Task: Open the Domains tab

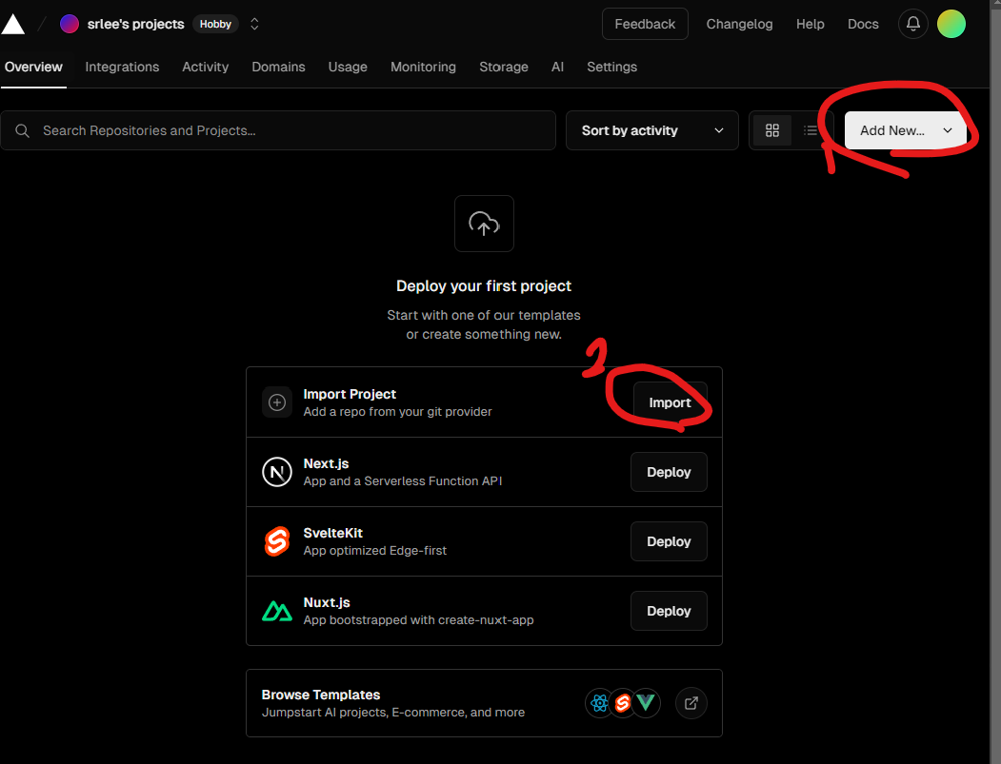Action: point(278,67)
